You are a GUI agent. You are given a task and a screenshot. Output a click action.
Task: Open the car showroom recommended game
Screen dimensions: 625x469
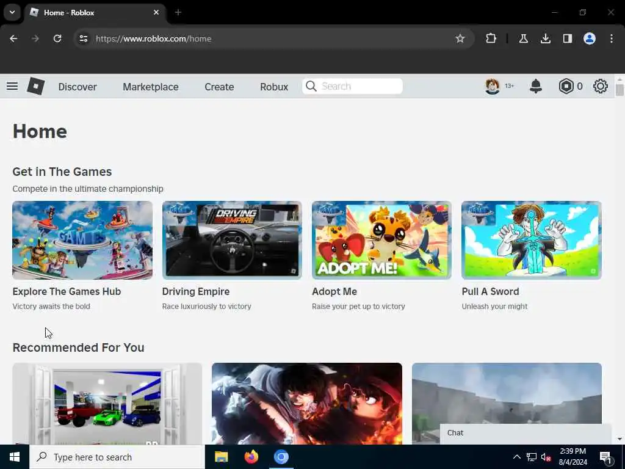107,404
